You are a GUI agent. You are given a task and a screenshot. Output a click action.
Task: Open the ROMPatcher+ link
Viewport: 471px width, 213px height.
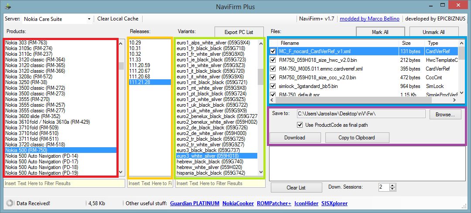click(274, 203)
